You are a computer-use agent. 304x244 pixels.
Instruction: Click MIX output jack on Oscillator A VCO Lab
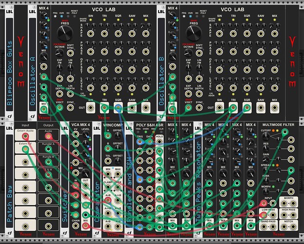(x=145, y=107)
